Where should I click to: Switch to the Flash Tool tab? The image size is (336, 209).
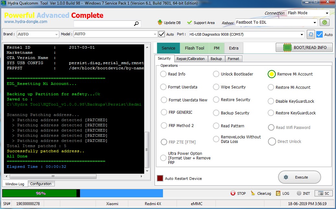tap(195, 48)
